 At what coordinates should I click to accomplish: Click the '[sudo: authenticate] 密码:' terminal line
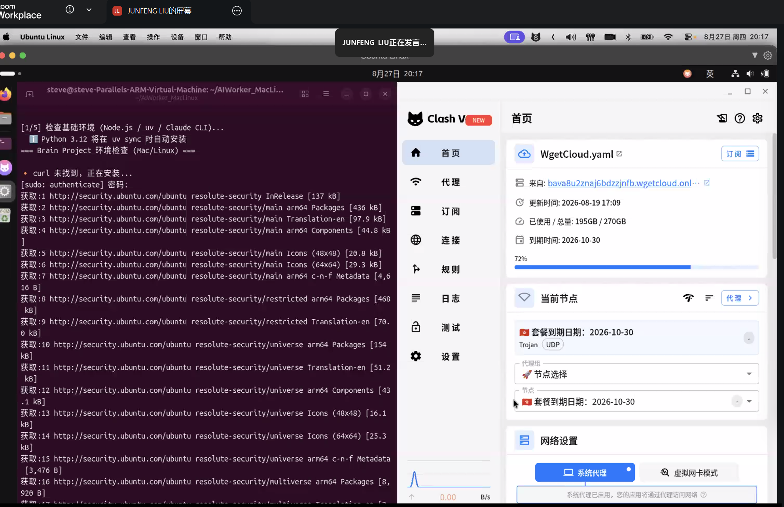point(74,185)
